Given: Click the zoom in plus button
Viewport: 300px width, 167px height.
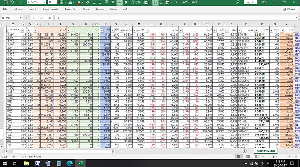Looking at the screenshot, I should [x=289, y=157].
